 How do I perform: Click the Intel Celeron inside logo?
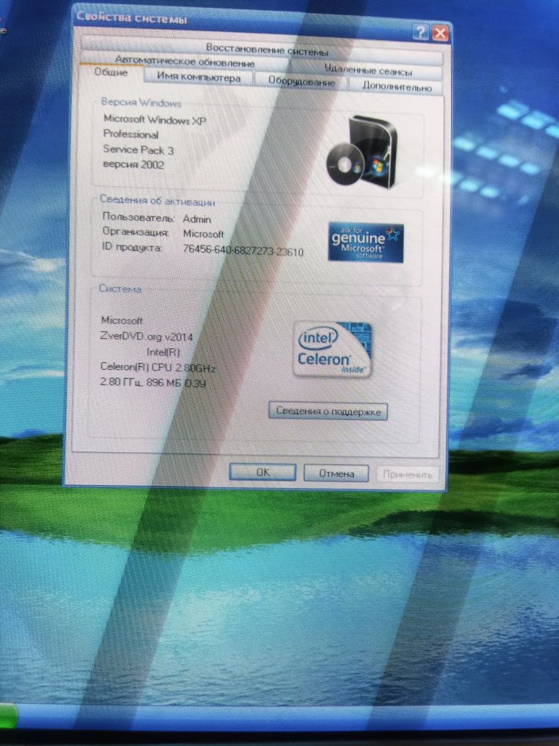coord(333,349)
